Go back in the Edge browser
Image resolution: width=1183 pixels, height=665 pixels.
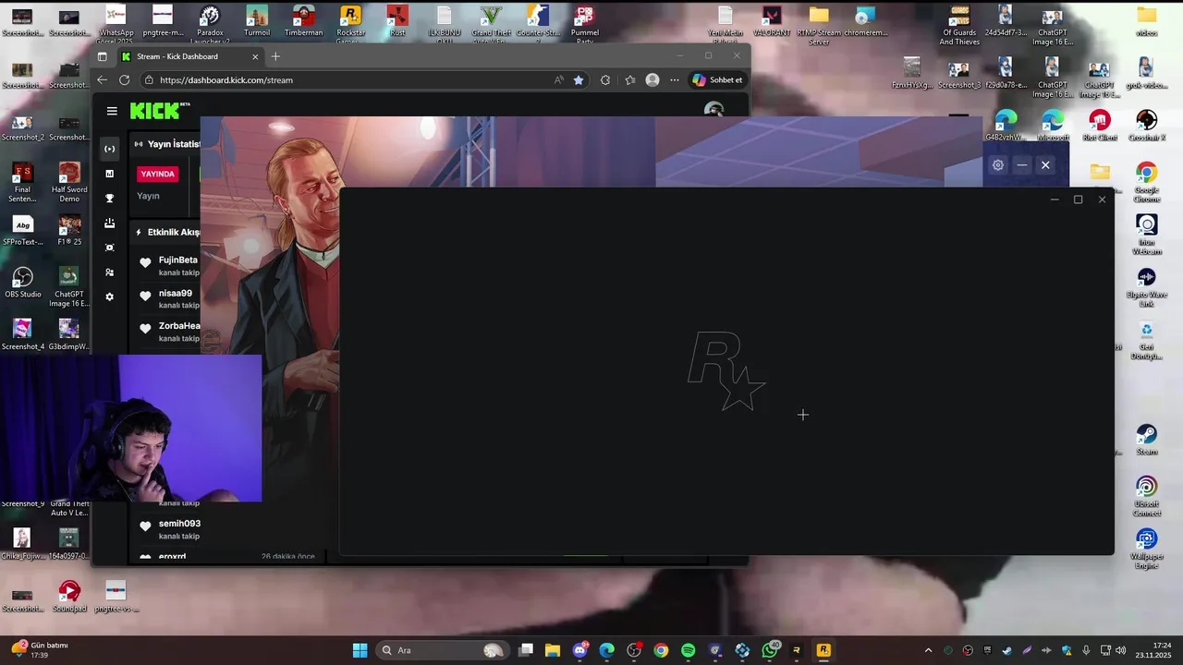point(102,80)
